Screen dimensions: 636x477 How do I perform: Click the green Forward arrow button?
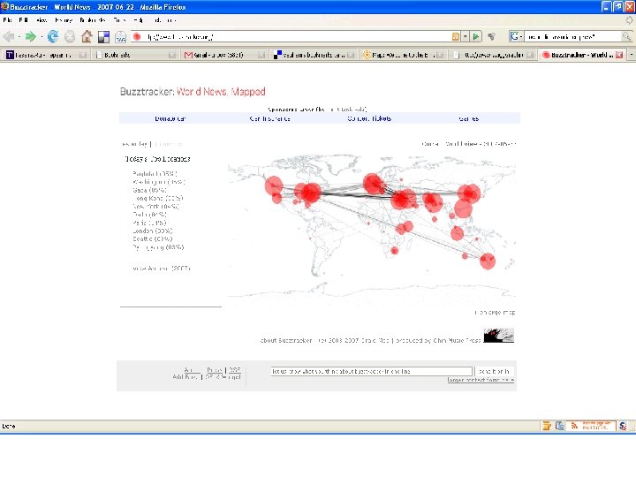coord(30,37)
